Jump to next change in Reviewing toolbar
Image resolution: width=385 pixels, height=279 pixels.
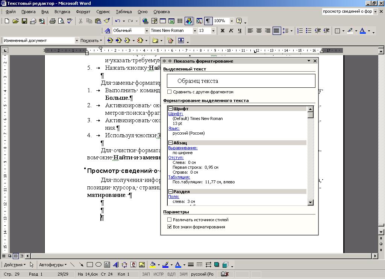click(118, 40)
